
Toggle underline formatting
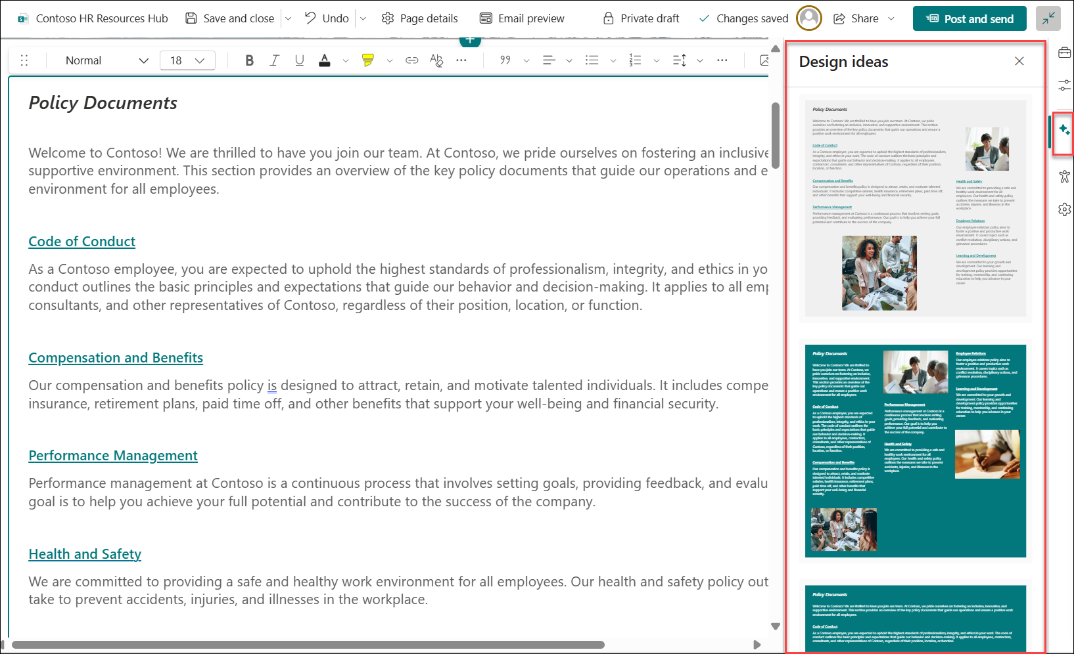299,60
